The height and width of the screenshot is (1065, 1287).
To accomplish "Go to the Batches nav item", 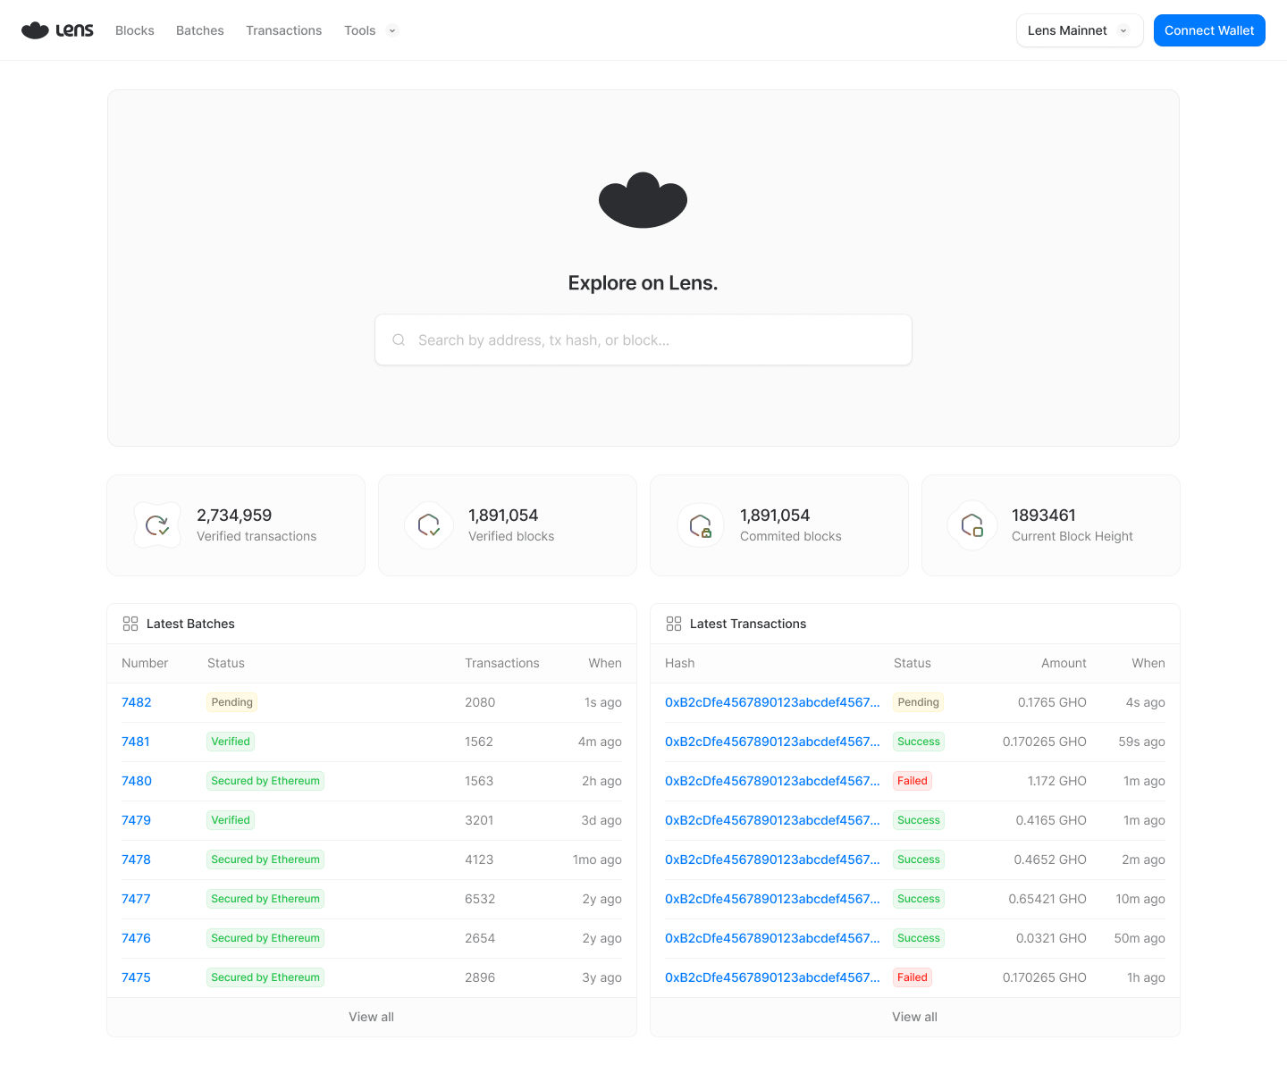I will [x=200, y=30].
